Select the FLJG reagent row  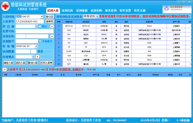[123, 60]
